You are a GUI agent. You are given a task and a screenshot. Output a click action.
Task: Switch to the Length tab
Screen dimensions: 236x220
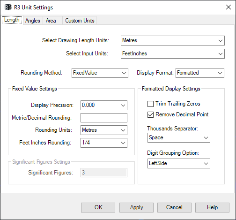click(12, 20)
